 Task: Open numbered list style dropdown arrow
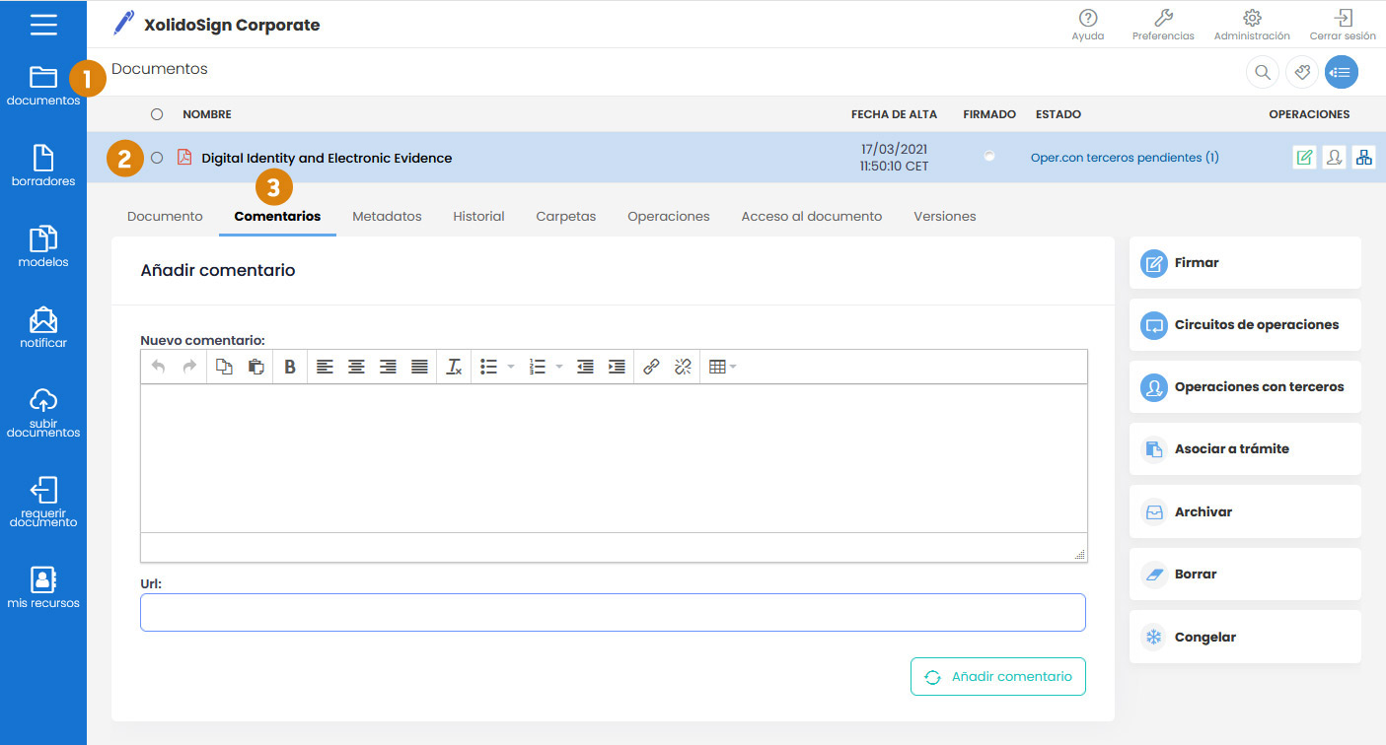coord(559,367)
